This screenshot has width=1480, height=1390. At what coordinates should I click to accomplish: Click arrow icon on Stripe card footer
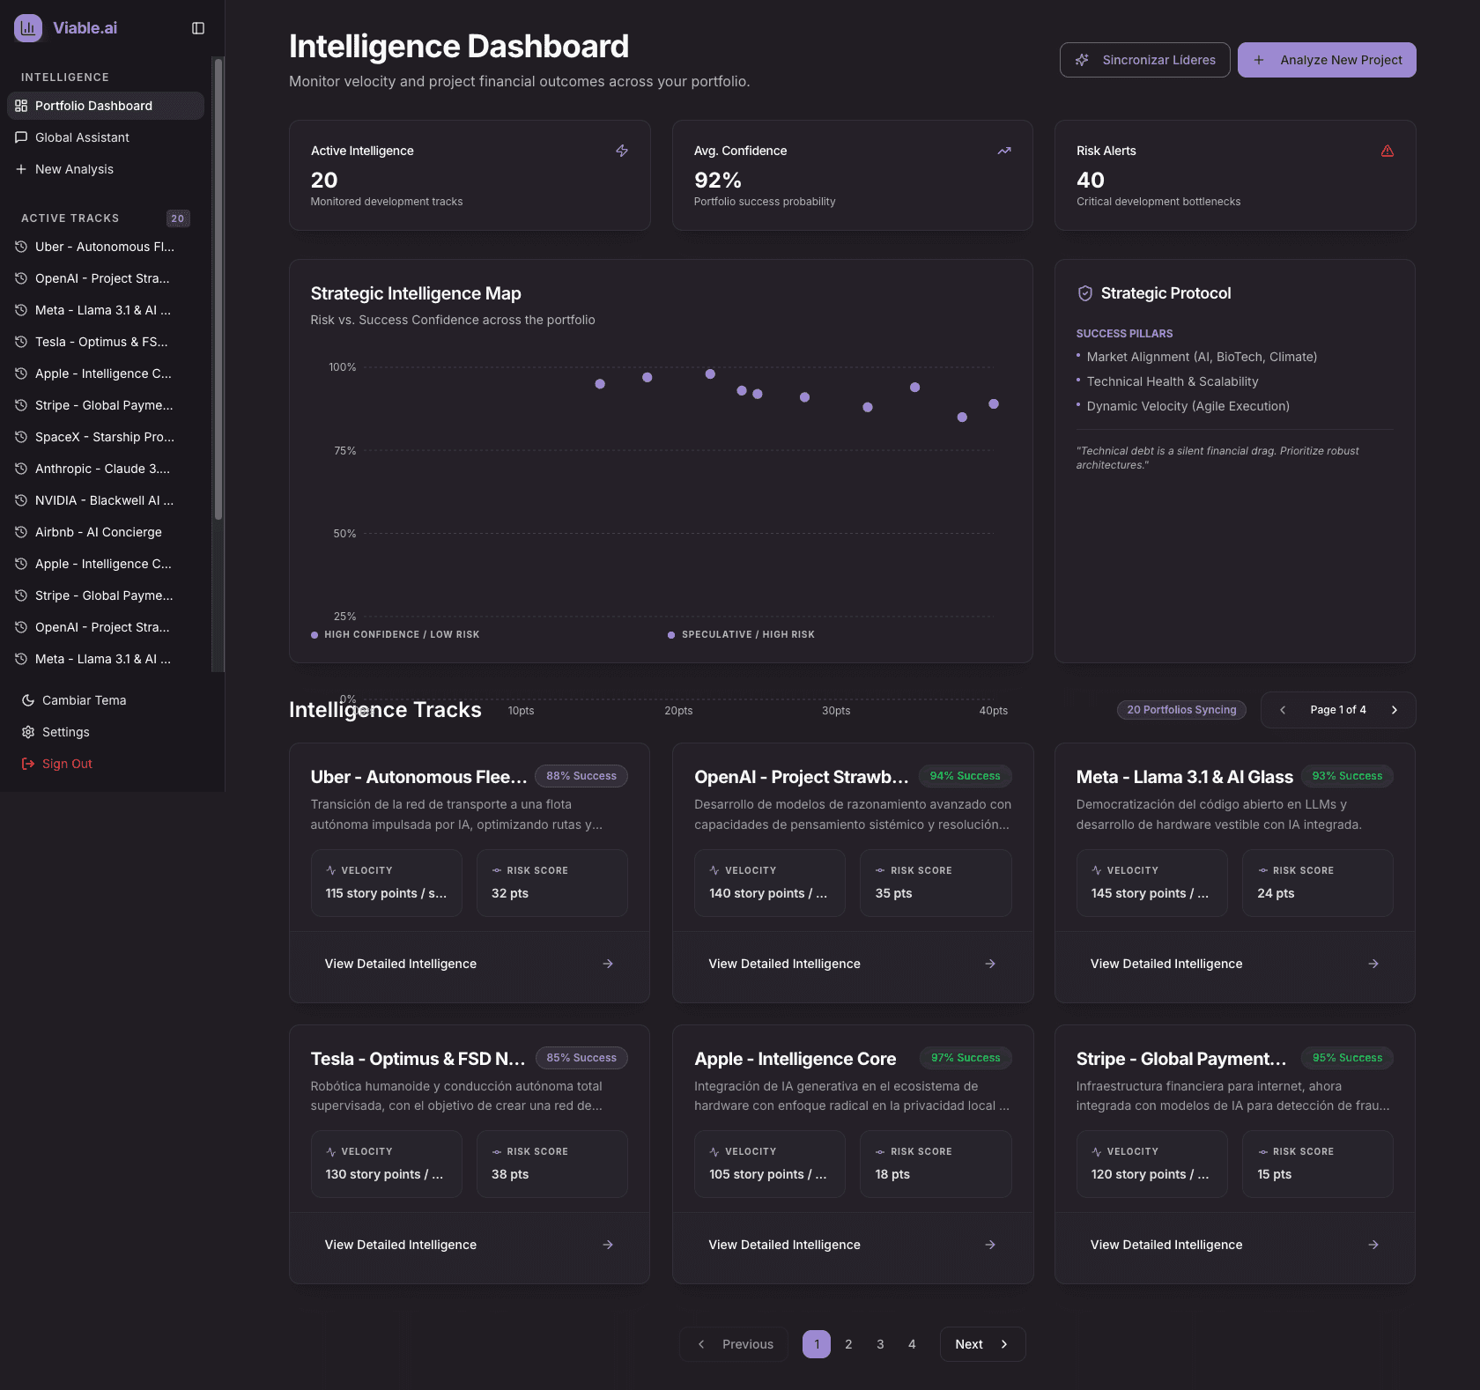1373,1245
